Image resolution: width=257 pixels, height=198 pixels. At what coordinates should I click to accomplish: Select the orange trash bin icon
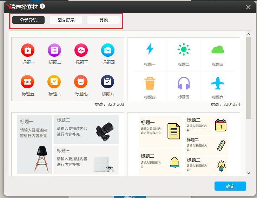tap(150, 83)
